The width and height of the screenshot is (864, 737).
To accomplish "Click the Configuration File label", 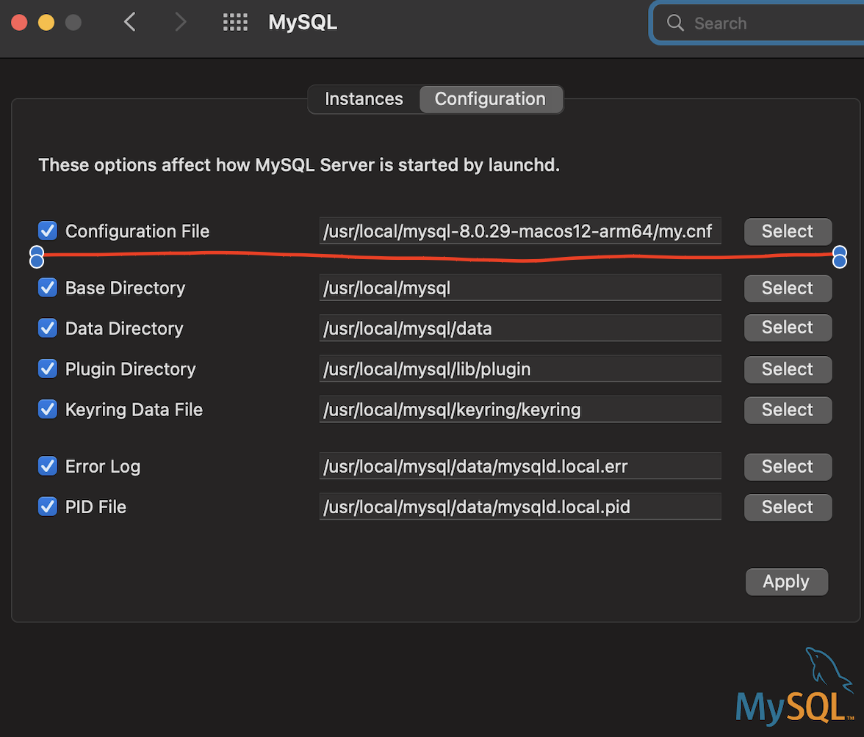I will [x=137, y=231].
